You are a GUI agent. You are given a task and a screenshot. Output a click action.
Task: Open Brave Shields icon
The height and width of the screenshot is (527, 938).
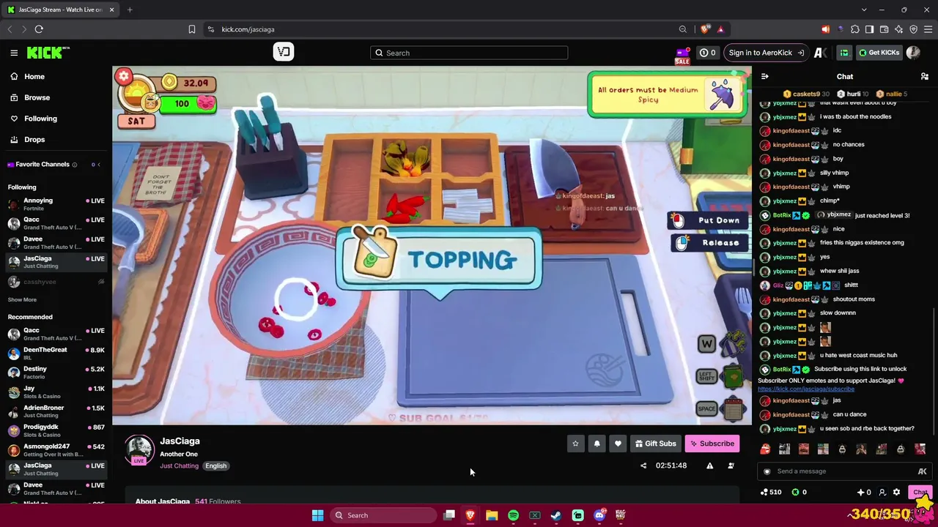point(705,29)
